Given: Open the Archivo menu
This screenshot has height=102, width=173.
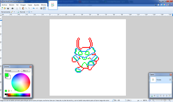Looking at the screenshot, I should 4,5.
